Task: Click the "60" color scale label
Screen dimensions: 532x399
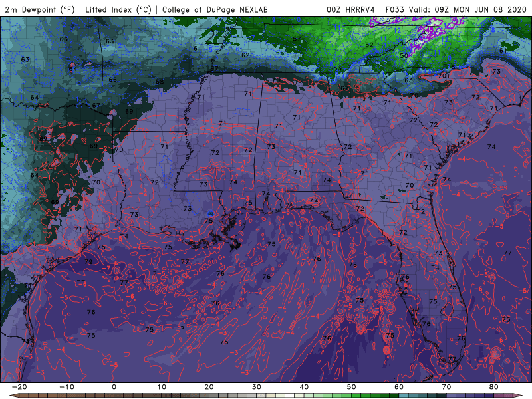Action: tap(399, 387)
